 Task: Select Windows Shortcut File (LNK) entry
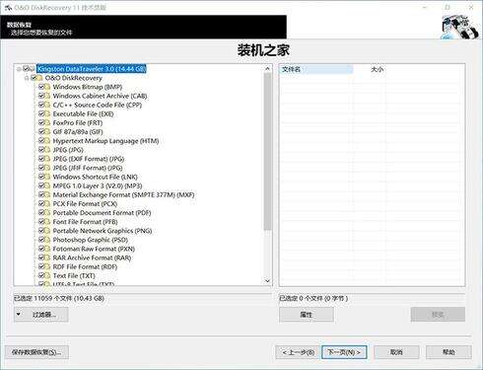[95, 177]
